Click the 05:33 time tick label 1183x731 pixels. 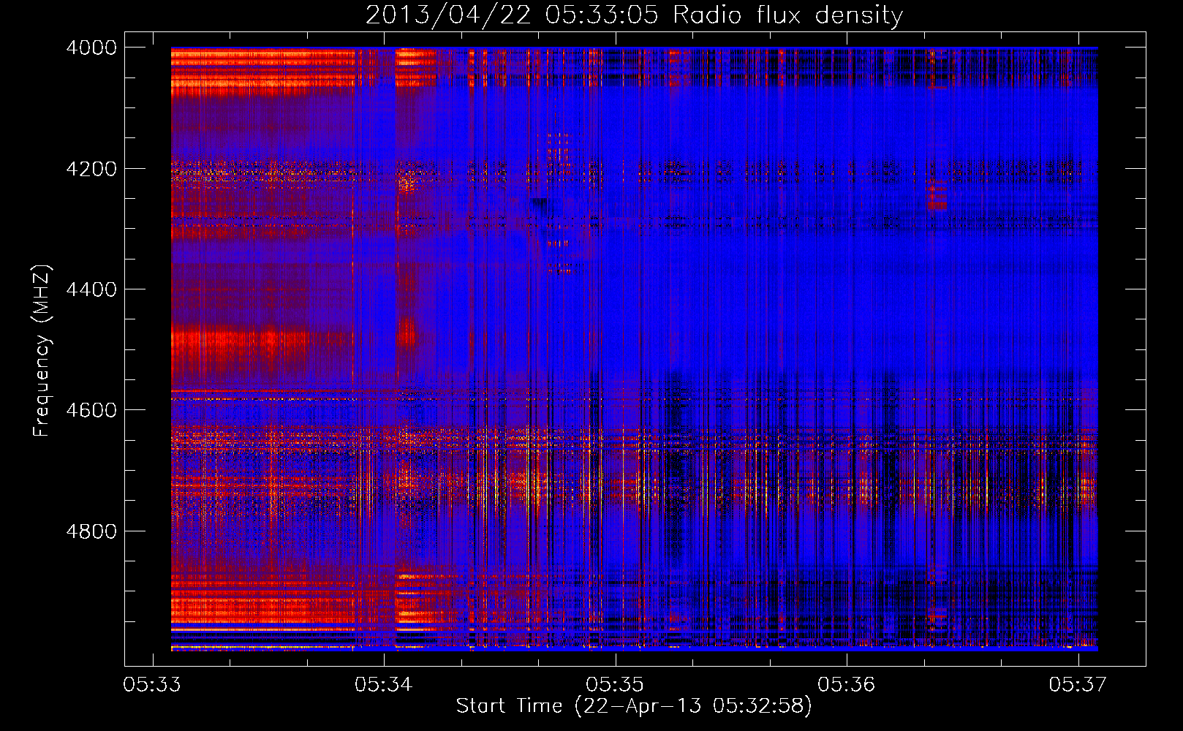click(x=152, y=684)
